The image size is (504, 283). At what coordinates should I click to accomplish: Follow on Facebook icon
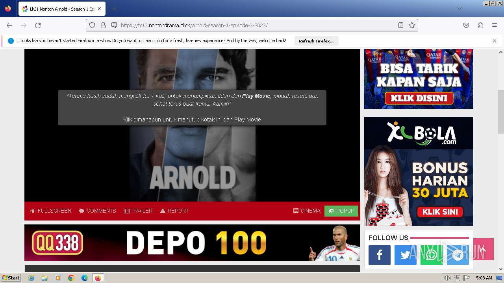click(380, 255)
